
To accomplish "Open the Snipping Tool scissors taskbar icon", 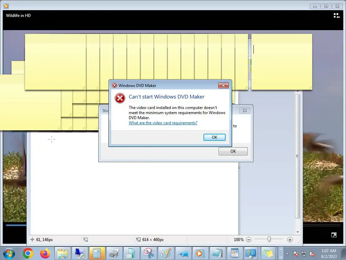I will coord(149,253).
